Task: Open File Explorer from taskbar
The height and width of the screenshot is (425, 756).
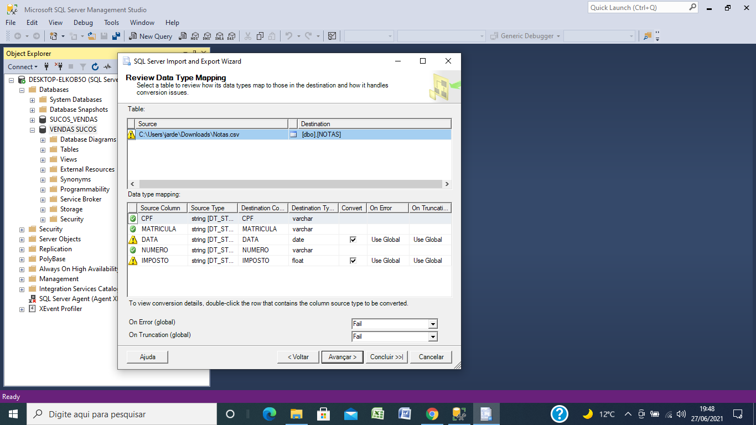Action: (297, 414)
